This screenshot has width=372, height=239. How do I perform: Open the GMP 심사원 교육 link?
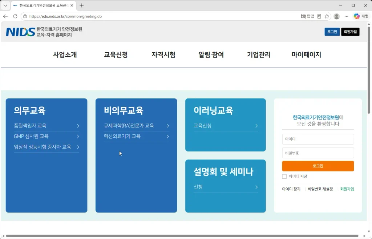coord(31,136)
